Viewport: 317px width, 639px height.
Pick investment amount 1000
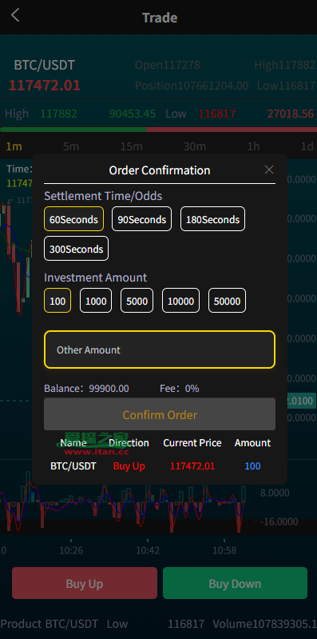point(96,301)
